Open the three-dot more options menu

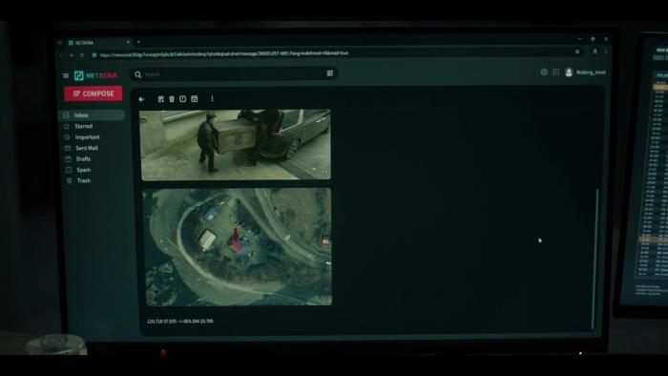click(x=212, y=98)
